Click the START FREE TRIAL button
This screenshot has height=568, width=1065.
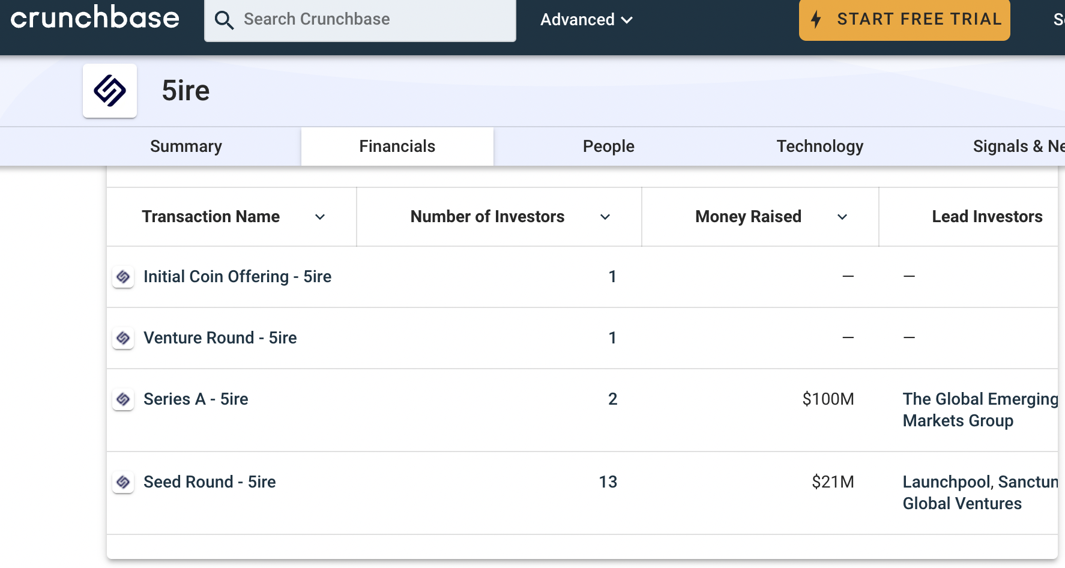point(905,19)
